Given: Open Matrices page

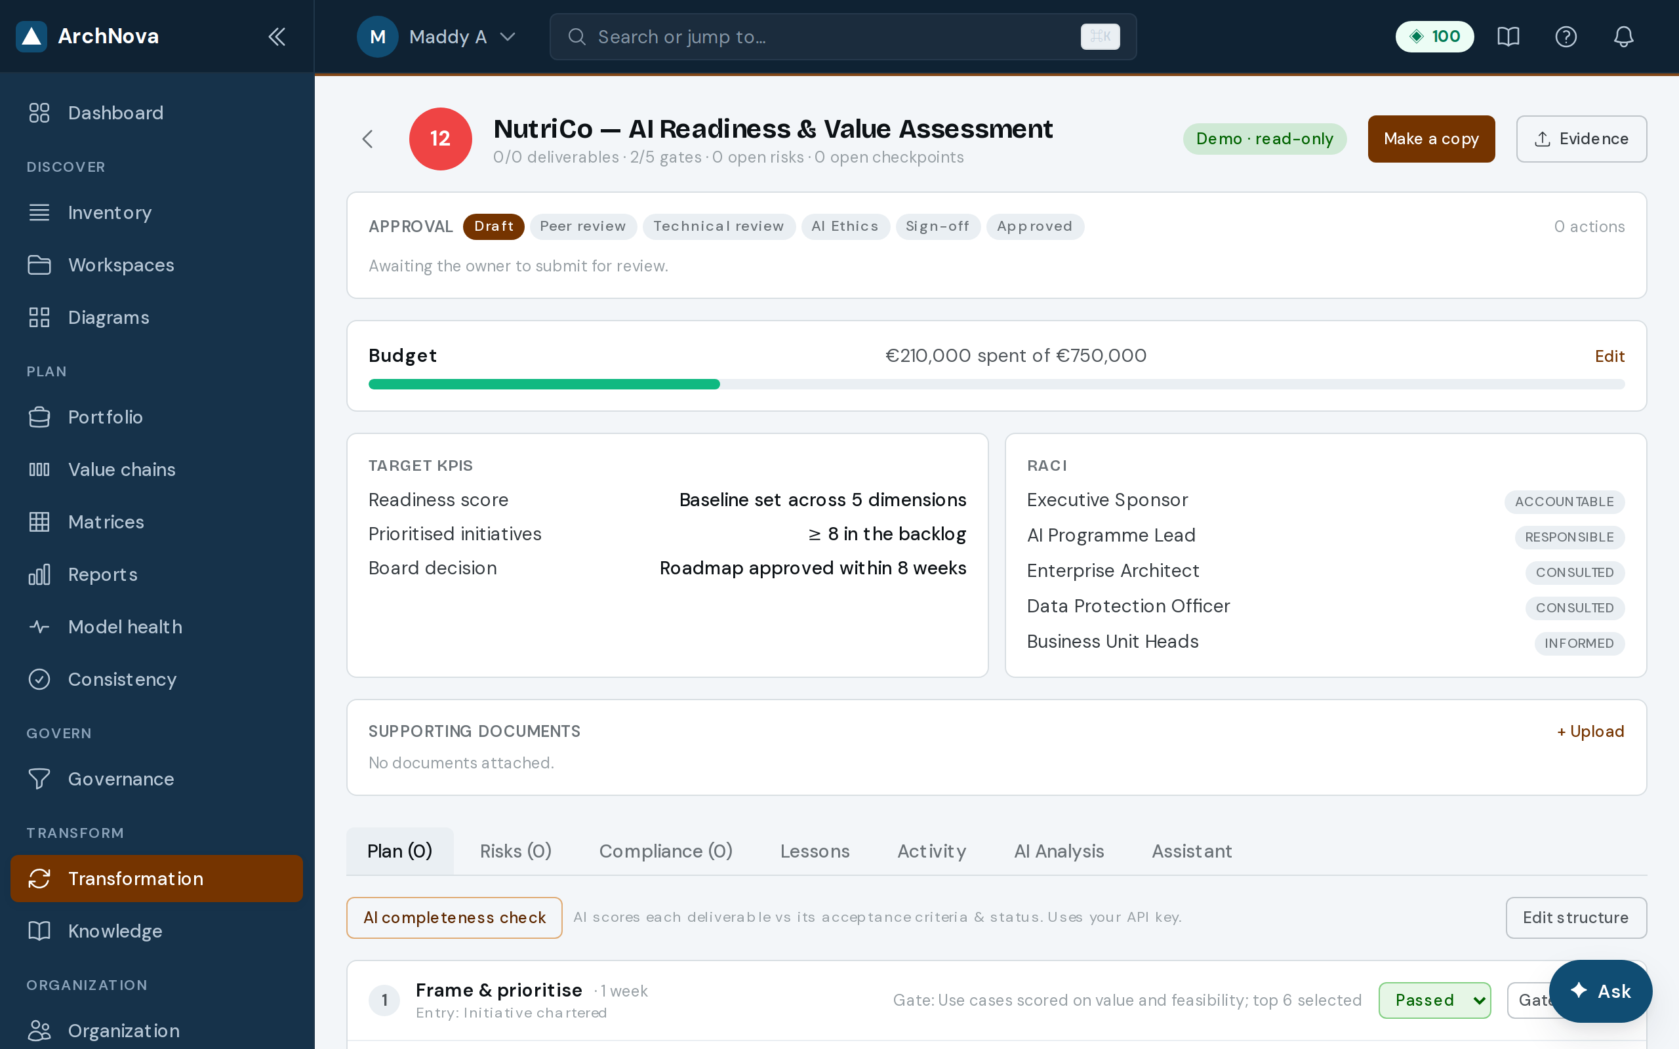Looking at the screenshot, I should 157,522.
